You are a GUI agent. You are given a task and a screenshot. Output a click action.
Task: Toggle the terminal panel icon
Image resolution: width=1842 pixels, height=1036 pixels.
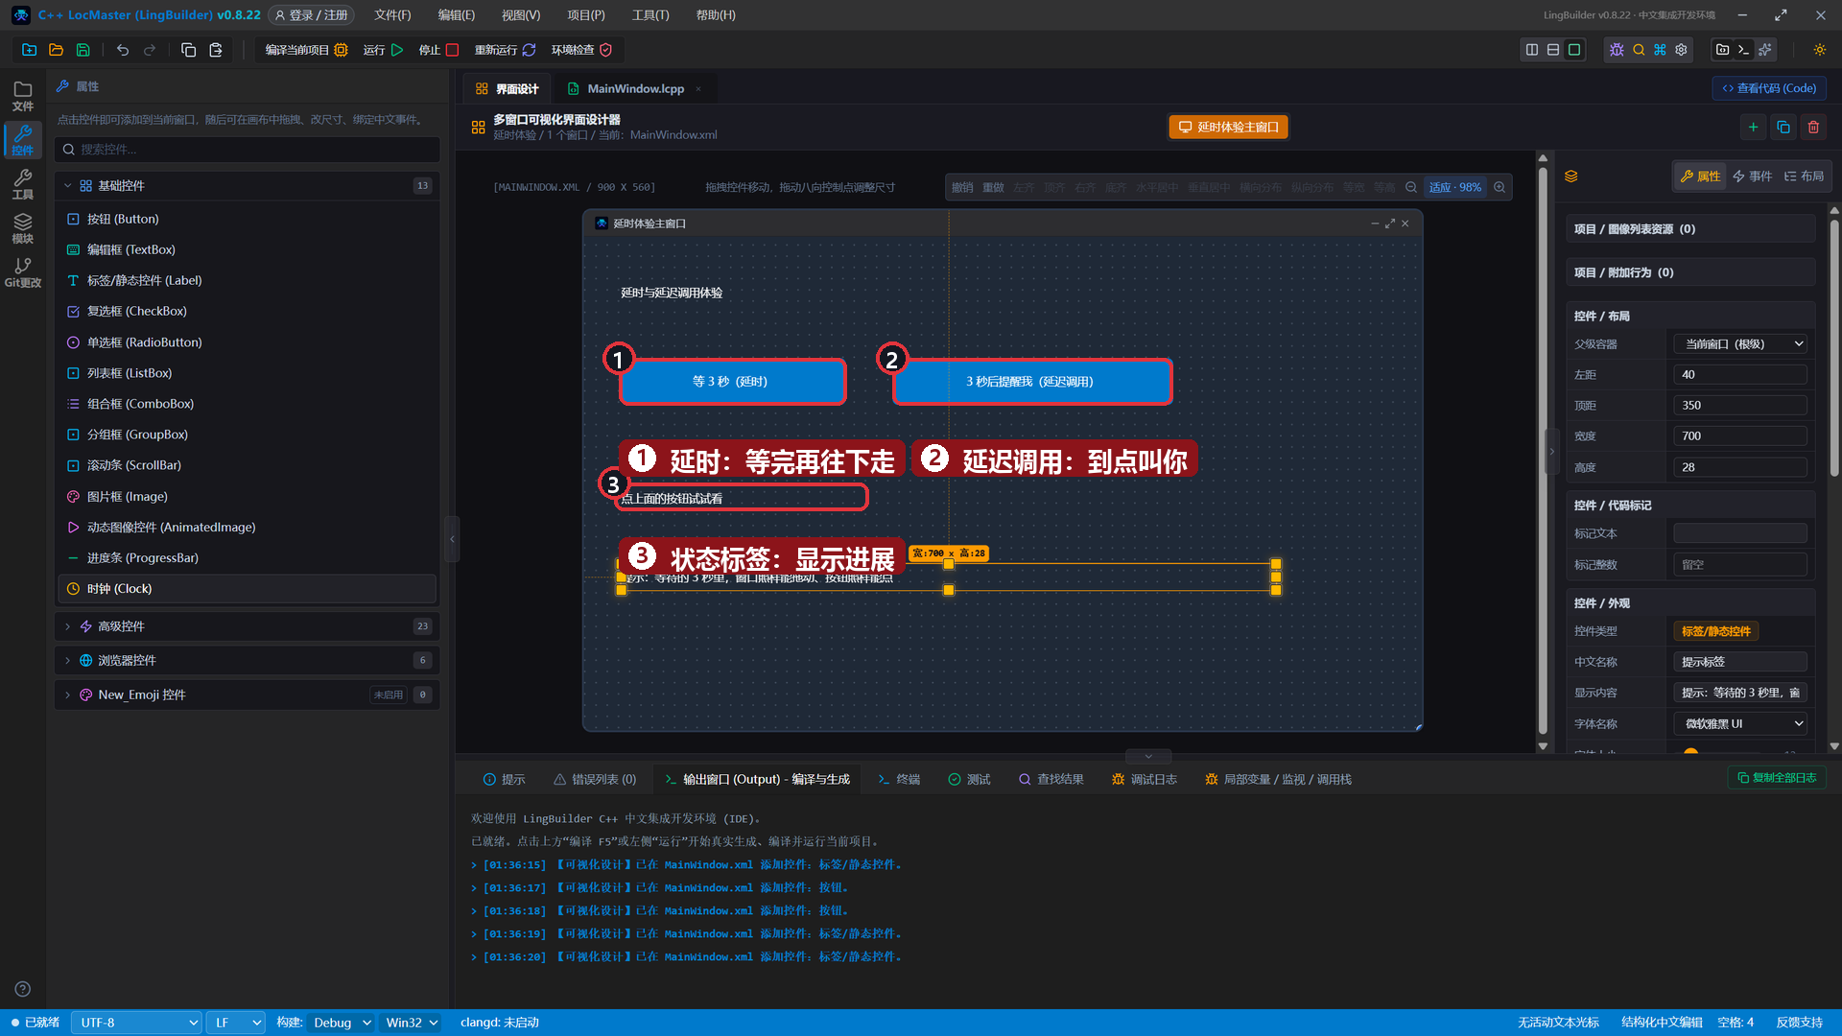point(1744,50)
